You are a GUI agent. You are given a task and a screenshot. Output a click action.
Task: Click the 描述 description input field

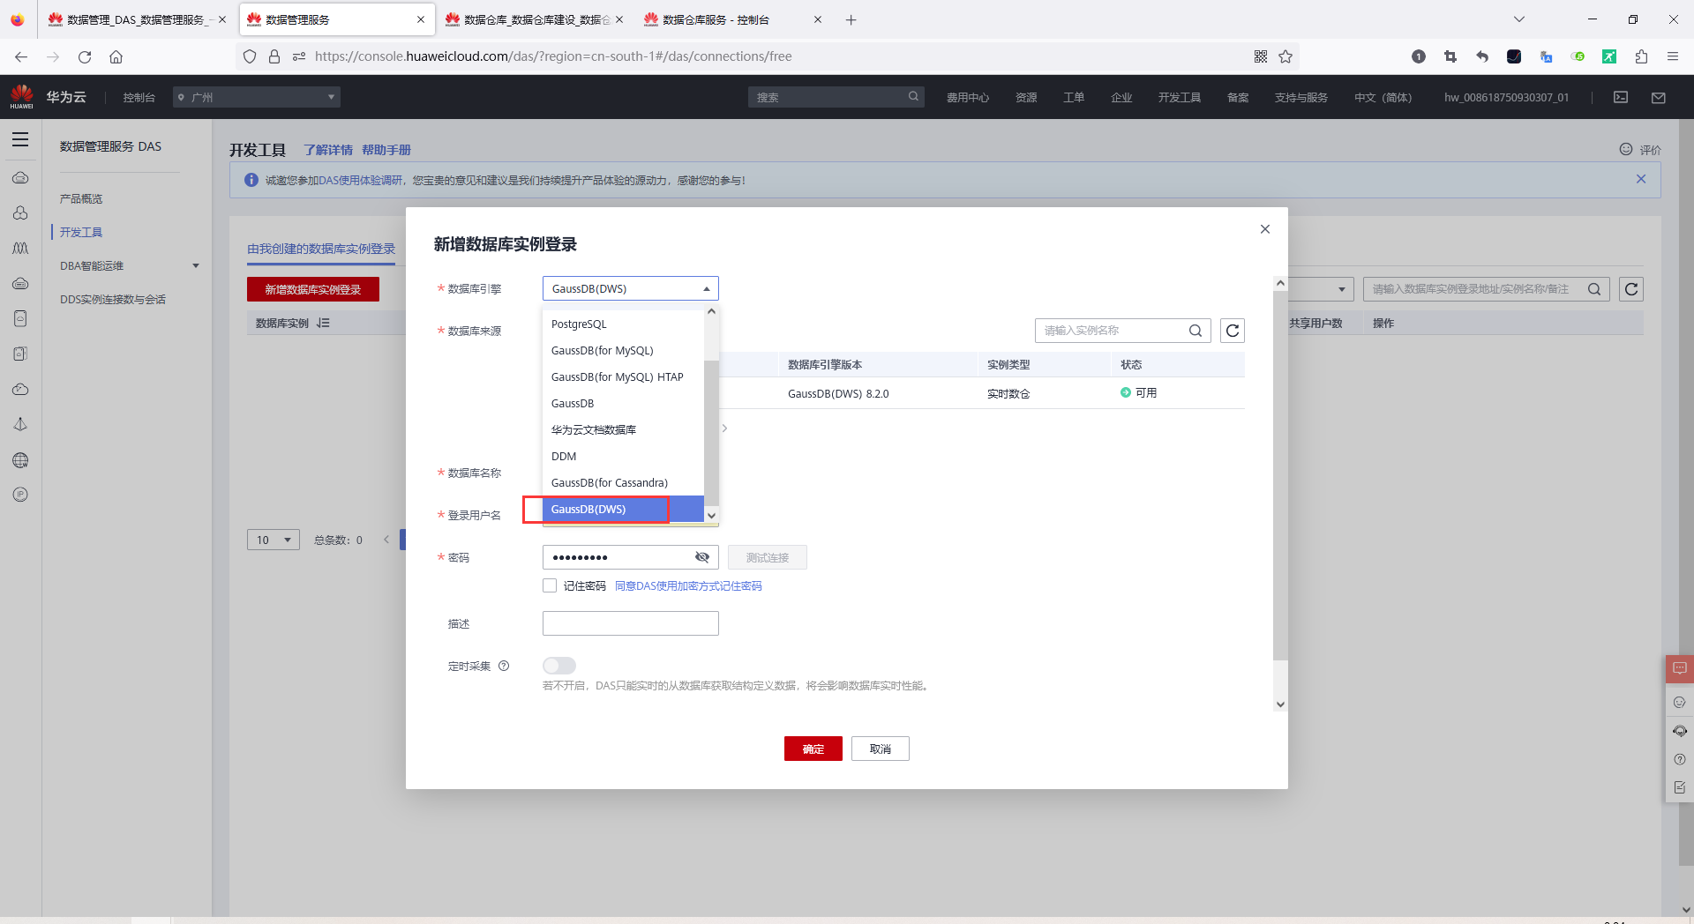click(x=631, y=623)
